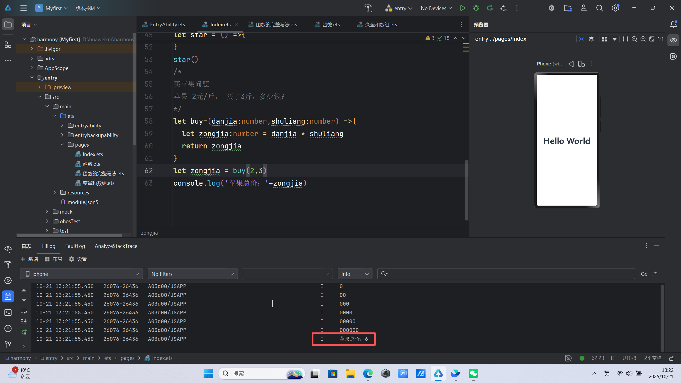Screen dimensions: 681x383
Task: Toggle the Previewer eye panel button
Action: (673, 40)
